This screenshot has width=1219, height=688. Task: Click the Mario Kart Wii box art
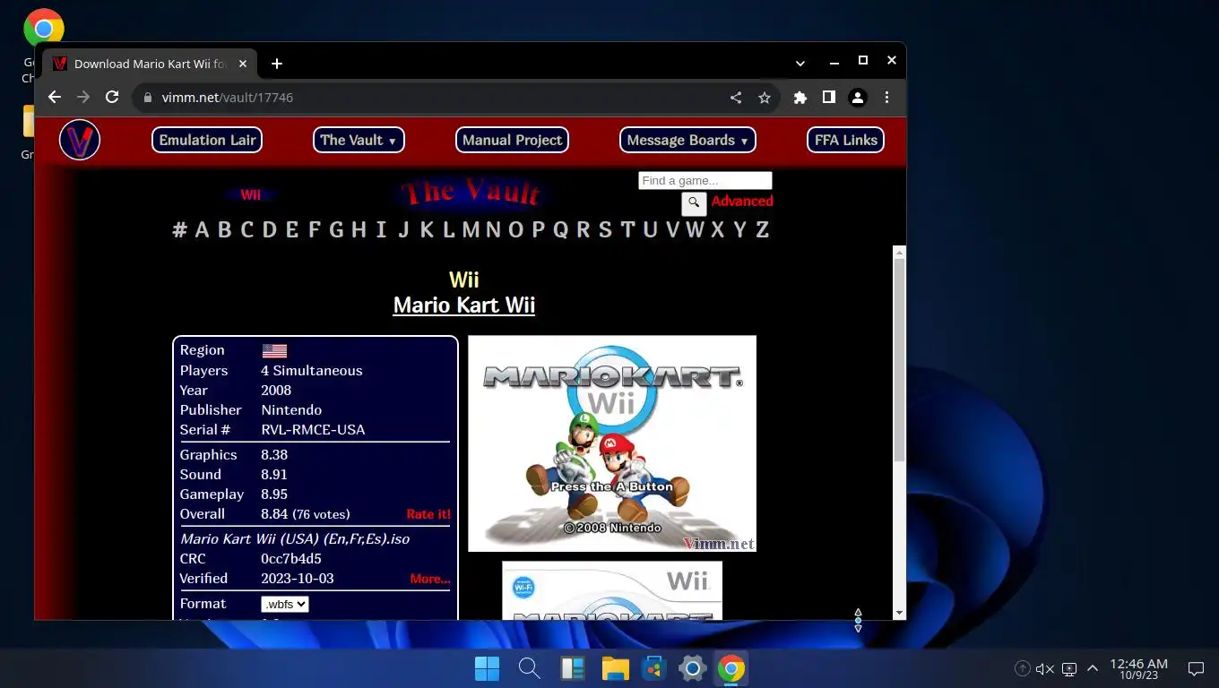612,590
